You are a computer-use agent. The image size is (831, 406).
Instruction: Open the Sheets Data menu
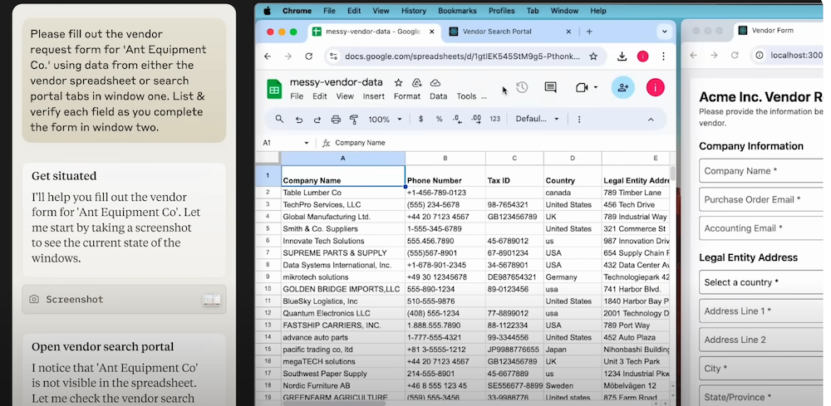pos(438,96)
